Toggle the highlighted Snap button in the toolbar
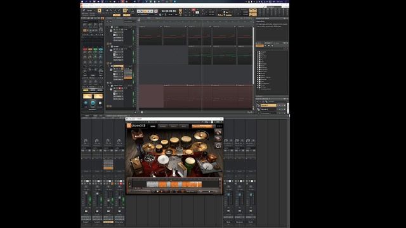Viewport: 406px width, 228px height. point(125,11)
